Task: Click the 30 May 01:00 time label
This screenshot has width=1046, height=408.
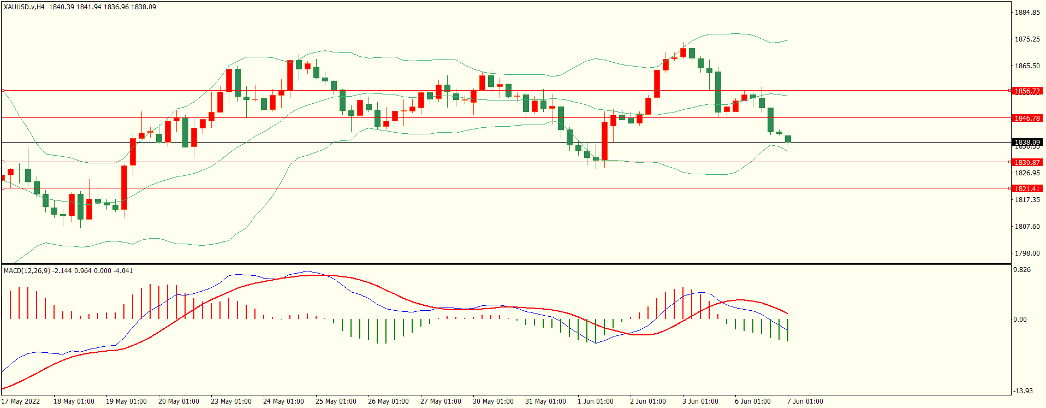Action: tap(493, 401)
